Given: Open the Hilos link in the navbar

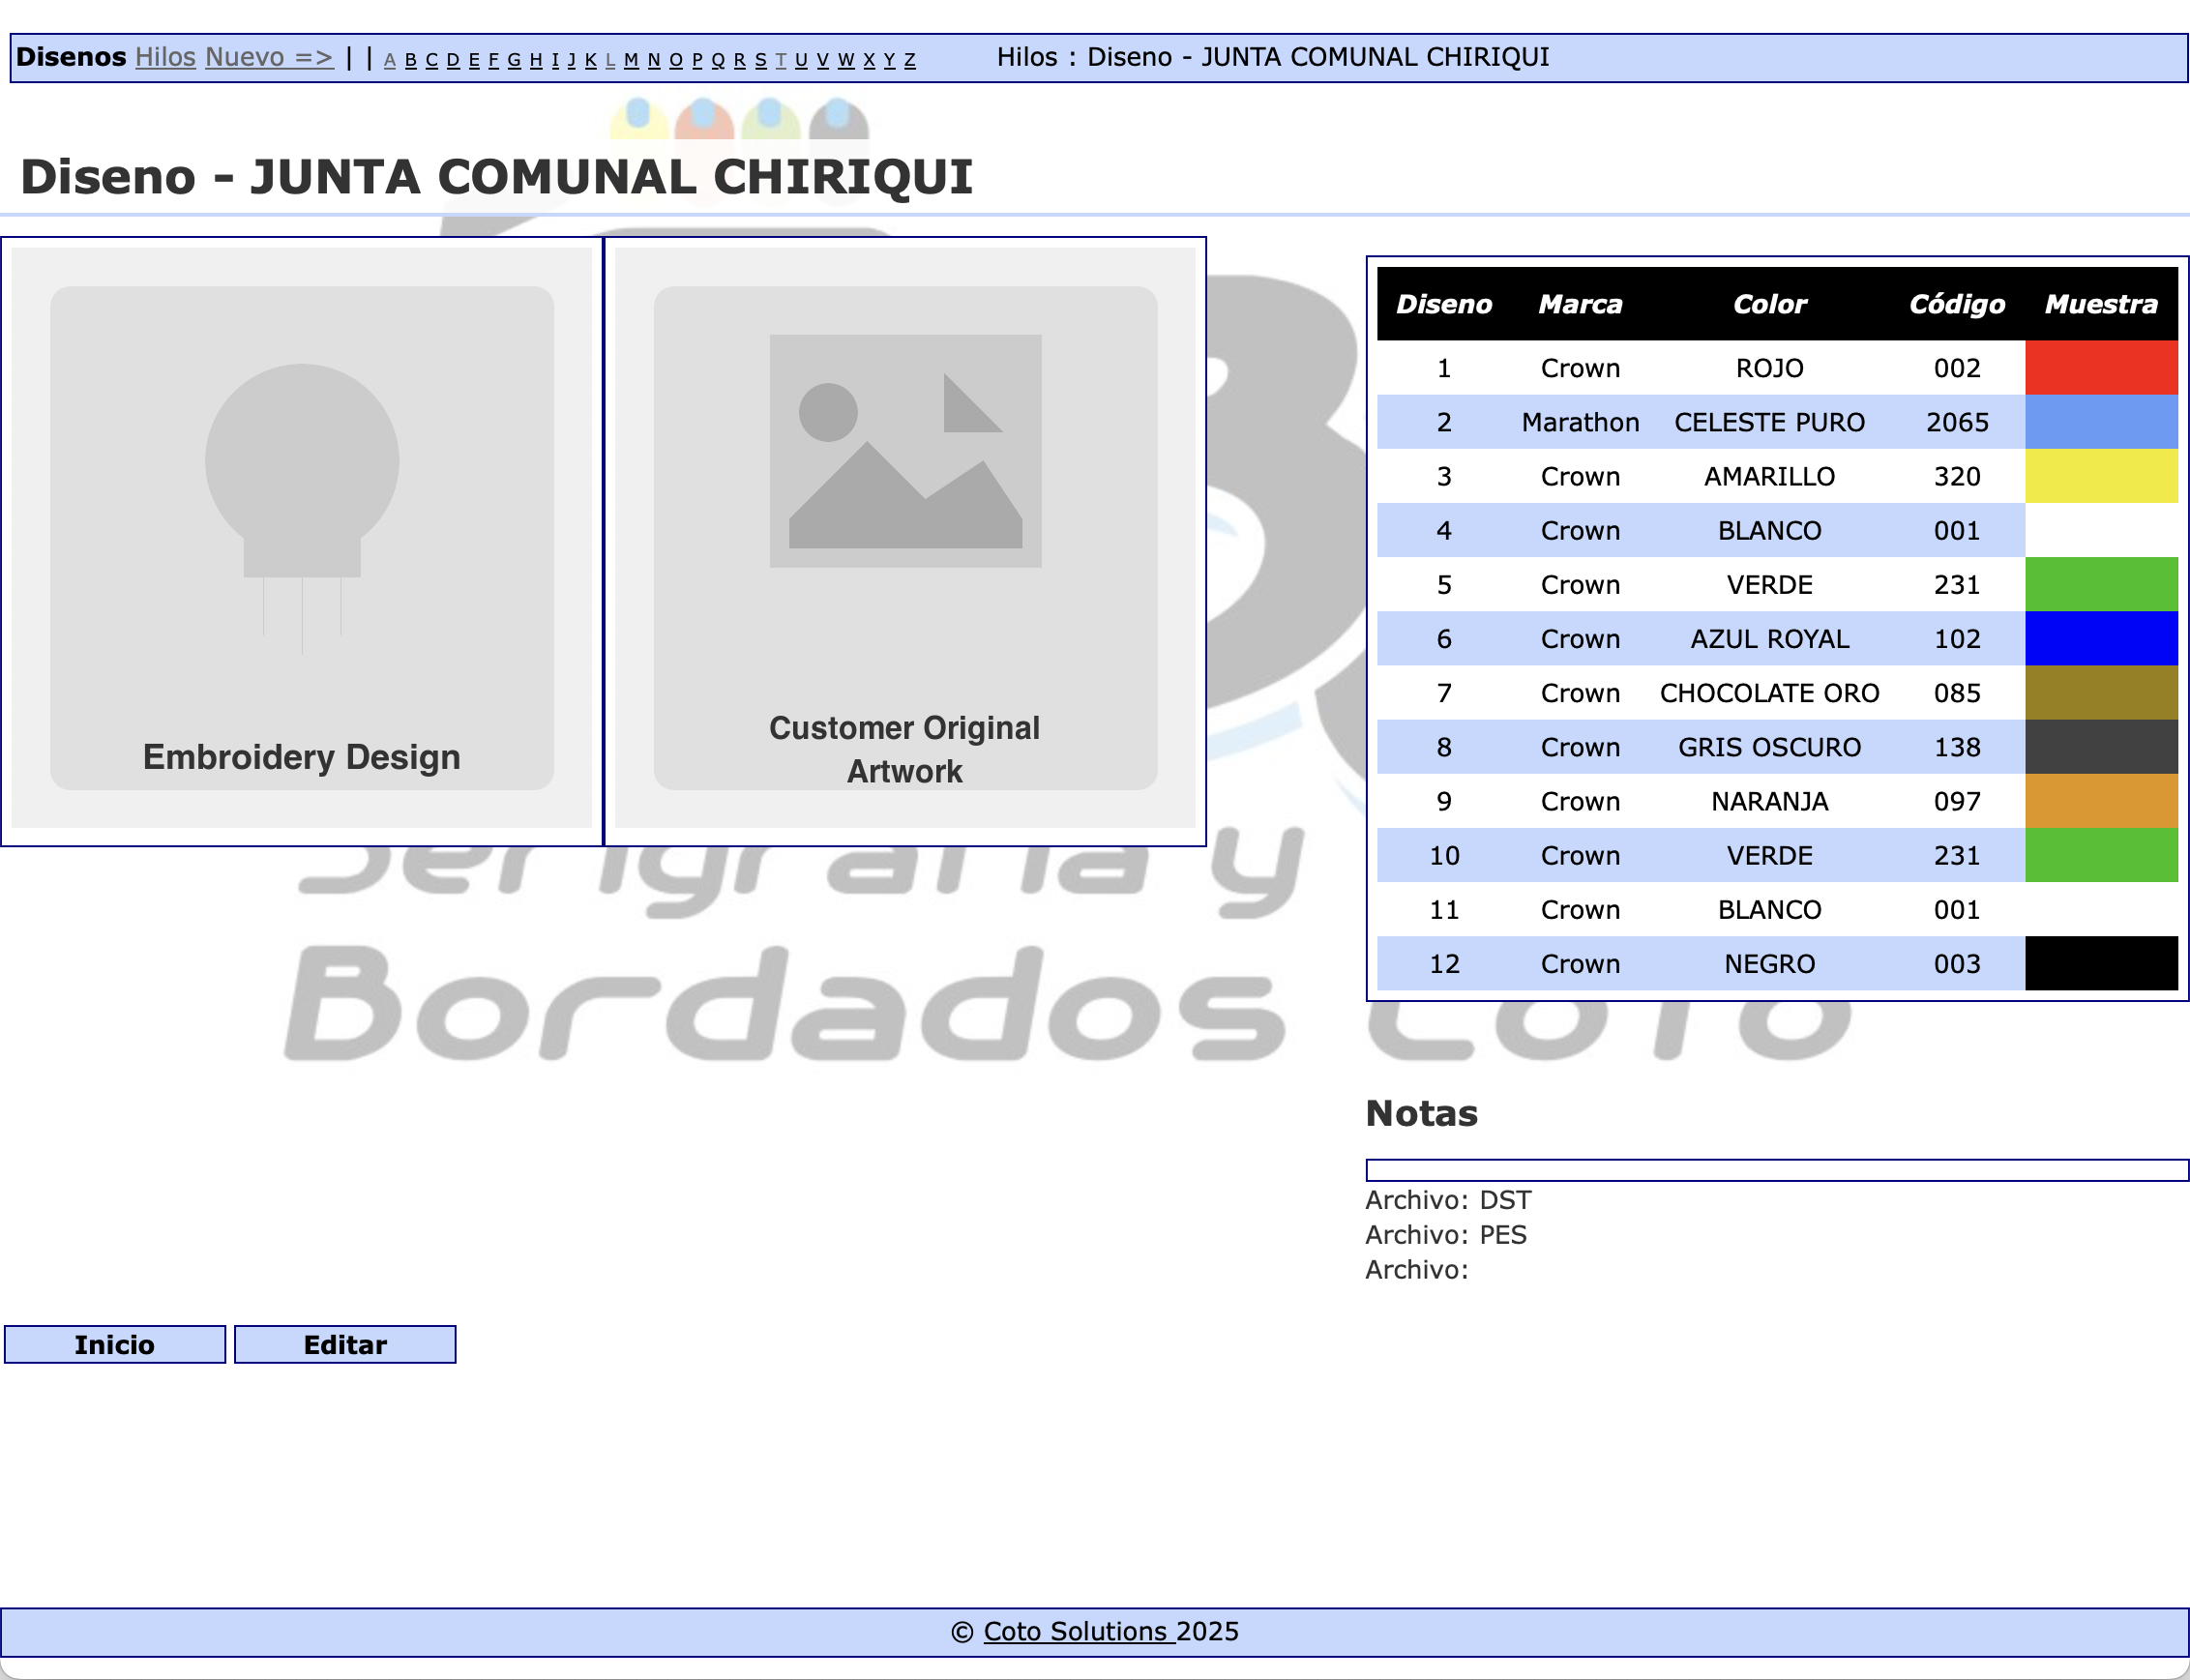Looking at the screenshot, I should point(165,57).
